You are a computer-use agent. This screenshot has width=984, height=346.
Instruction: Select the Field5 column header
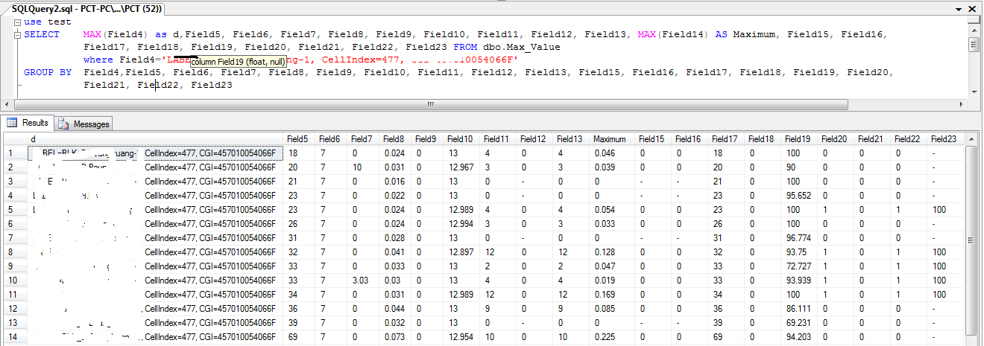[301, 139]
